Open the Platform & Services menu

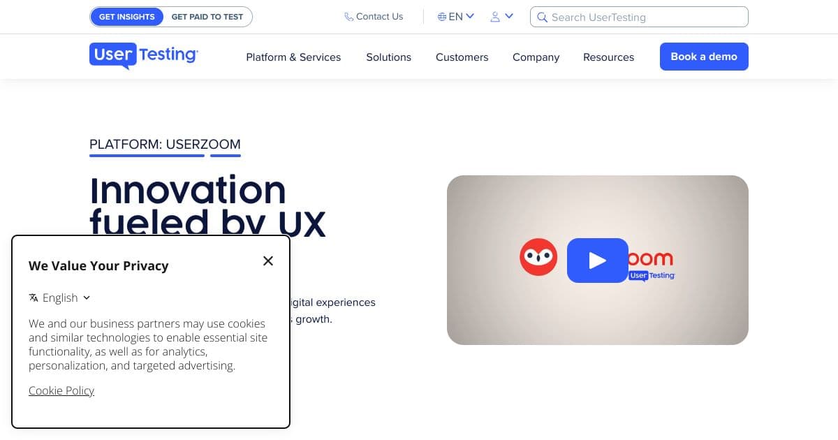(293, 57)
